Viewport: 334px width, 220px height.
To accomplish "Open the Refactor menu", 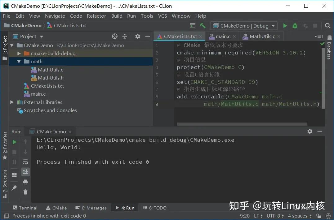I will (96, 16).
